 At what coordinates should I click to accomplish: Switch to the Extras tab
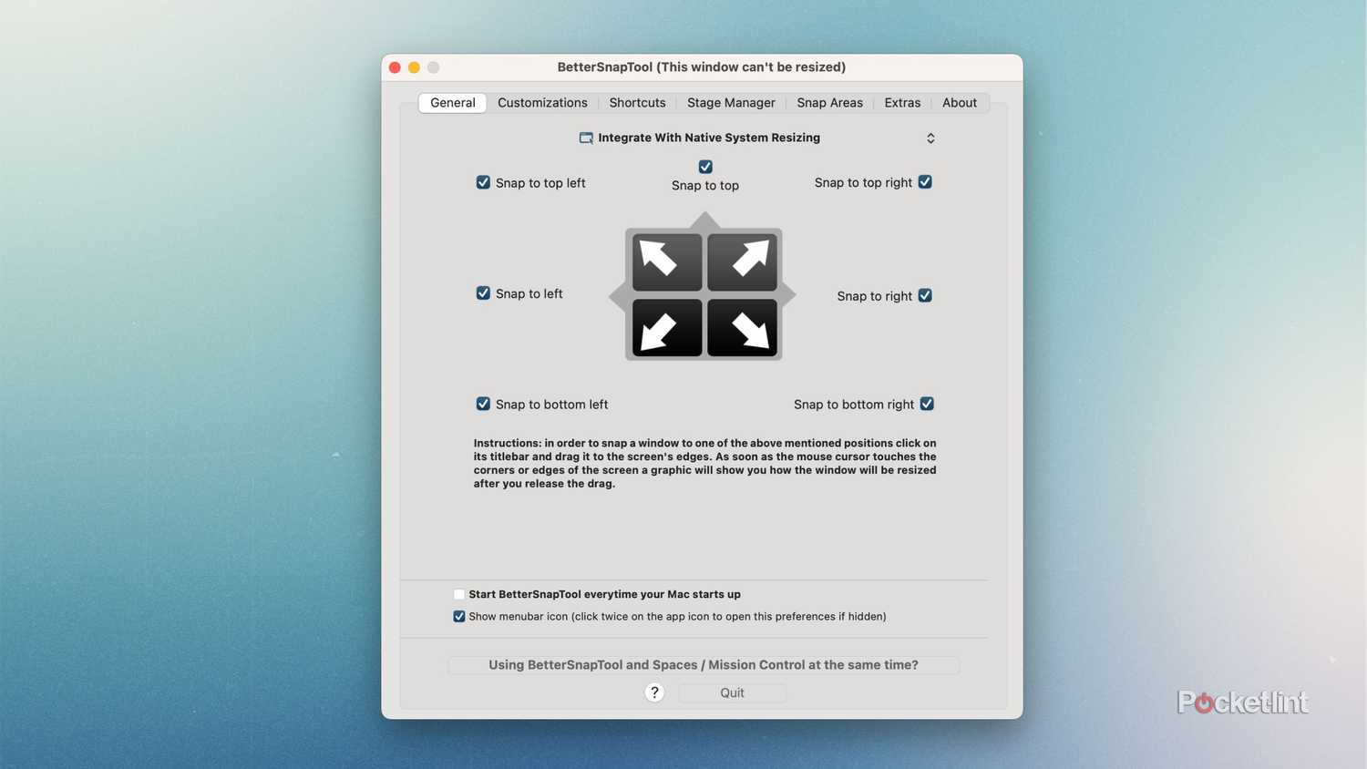pos(902,103)
